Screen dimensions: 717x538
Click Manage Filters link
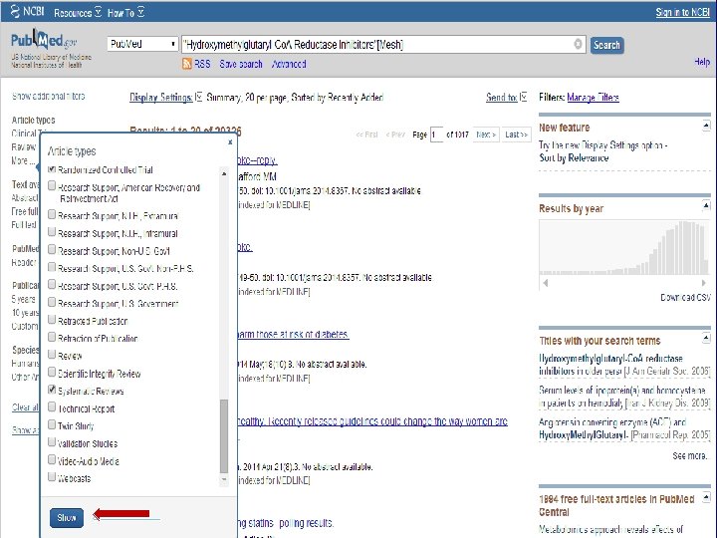[593, 97]
